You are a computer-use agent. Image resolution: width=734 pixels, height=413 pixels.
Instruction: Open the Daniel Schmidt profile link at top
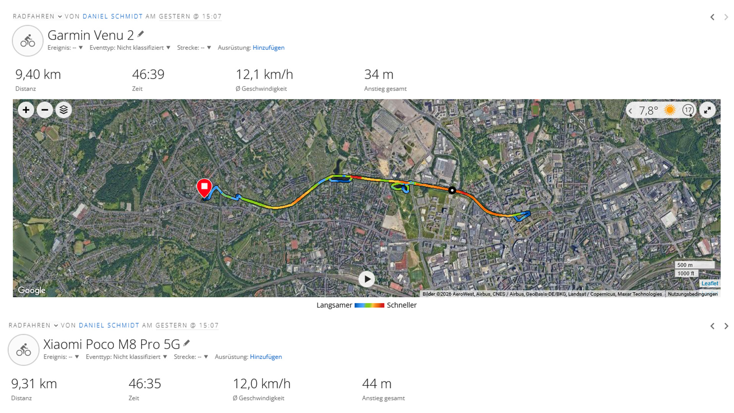pyautogui.click(x=112, y=16)
